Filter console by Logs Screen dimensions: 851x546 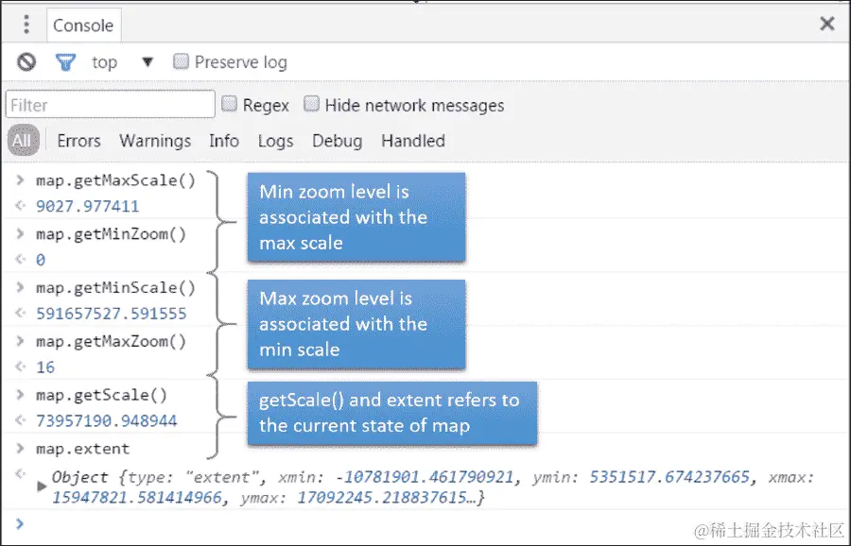click(275, 142)
